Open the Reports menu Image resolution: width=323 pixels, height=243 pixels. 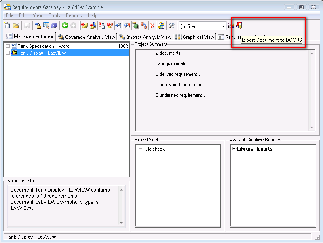(x=74, y=15)
